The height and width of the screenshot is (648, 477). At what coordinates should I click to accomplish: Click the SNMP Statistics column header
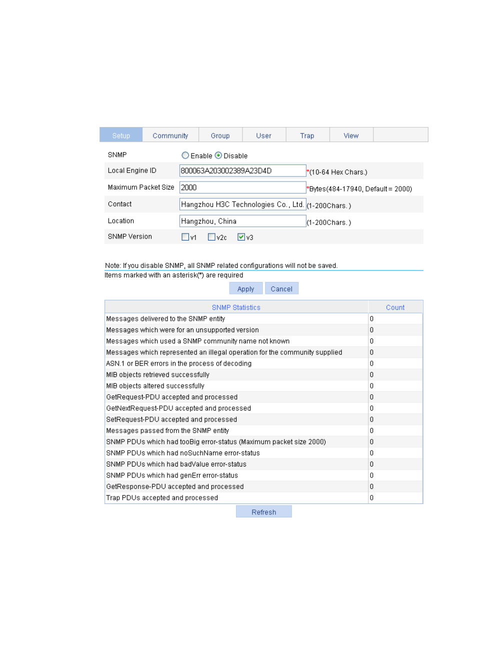coord(236,307)
